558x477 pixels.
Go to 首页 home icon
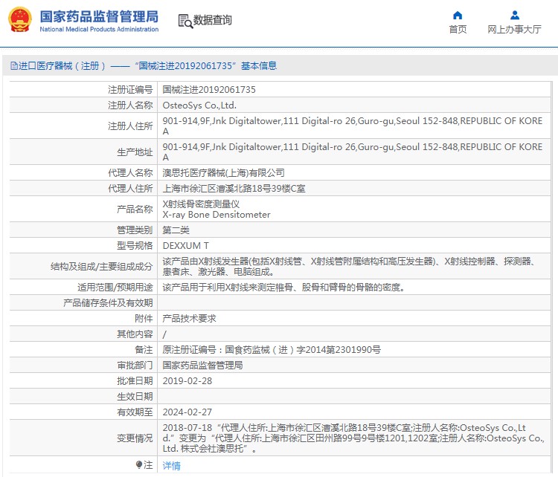pyautogui.click(x=458, y=16)
